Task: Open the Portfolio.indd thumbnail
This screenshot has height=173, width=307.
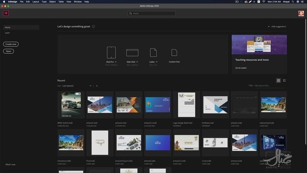Action: pyautogui.click(x=215, y=105)
